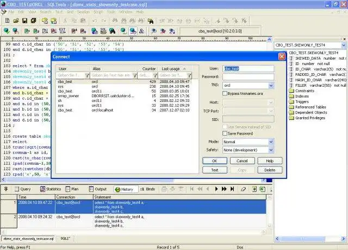Select the sh orcl11 connection row
Viewport: 348px width, 250px height.
tap(123, 101)
